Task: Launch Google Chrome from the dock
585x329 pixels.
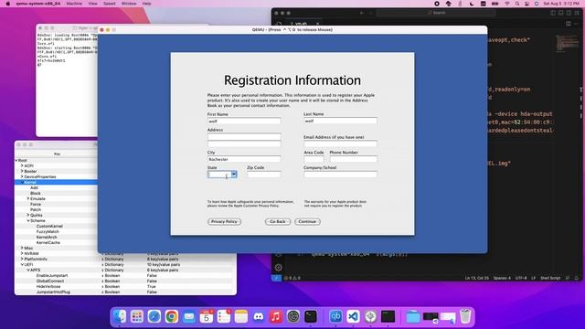Action: point(172,316)
